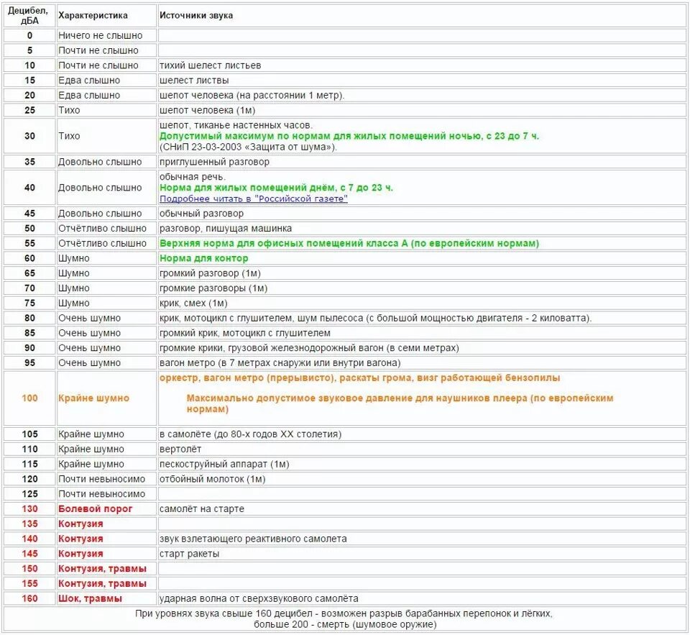Select the "шелест листвы" cell
Viewport: 690px width, 635px height.
422,80
